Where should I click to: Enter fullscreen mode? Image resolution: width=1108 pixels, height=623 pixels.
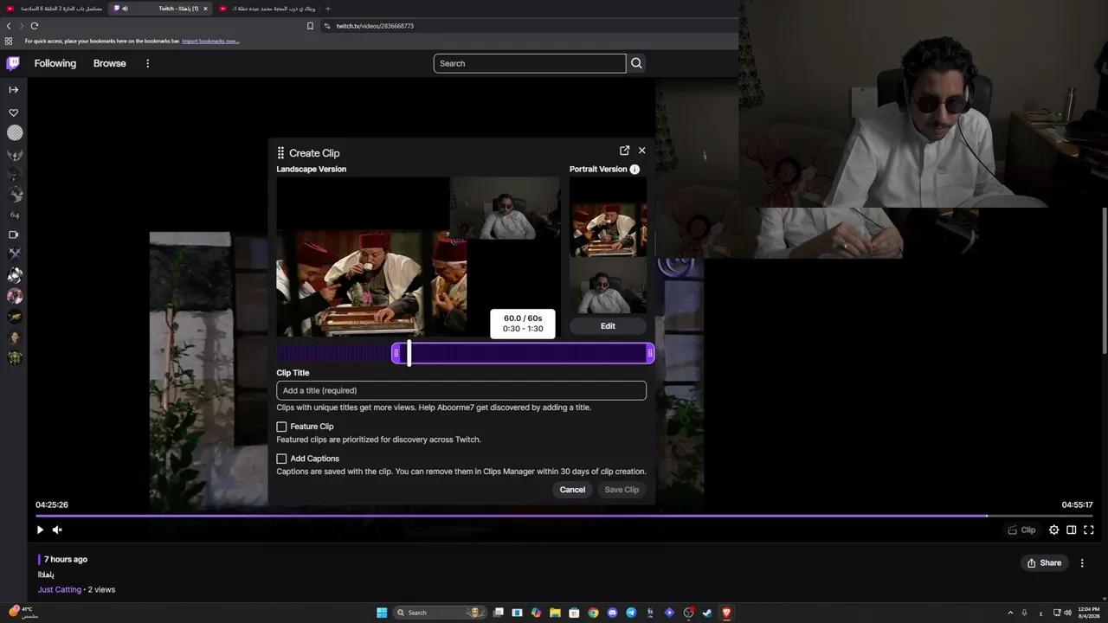(1089, 530)
